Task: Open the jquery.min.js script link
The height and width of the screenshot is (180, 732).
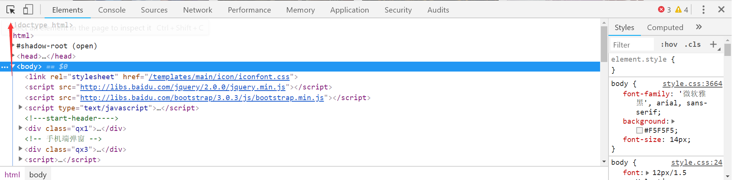Action: click(x=183, y=87)
